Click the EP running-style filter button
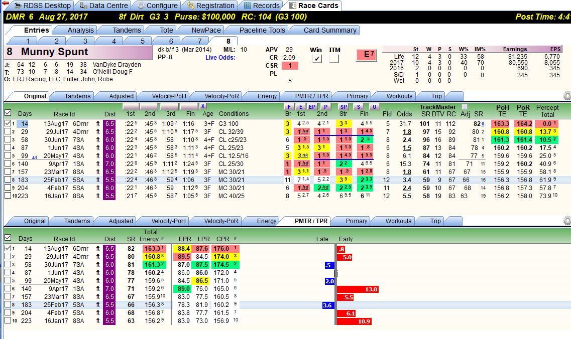 click(x=312, y=107)
